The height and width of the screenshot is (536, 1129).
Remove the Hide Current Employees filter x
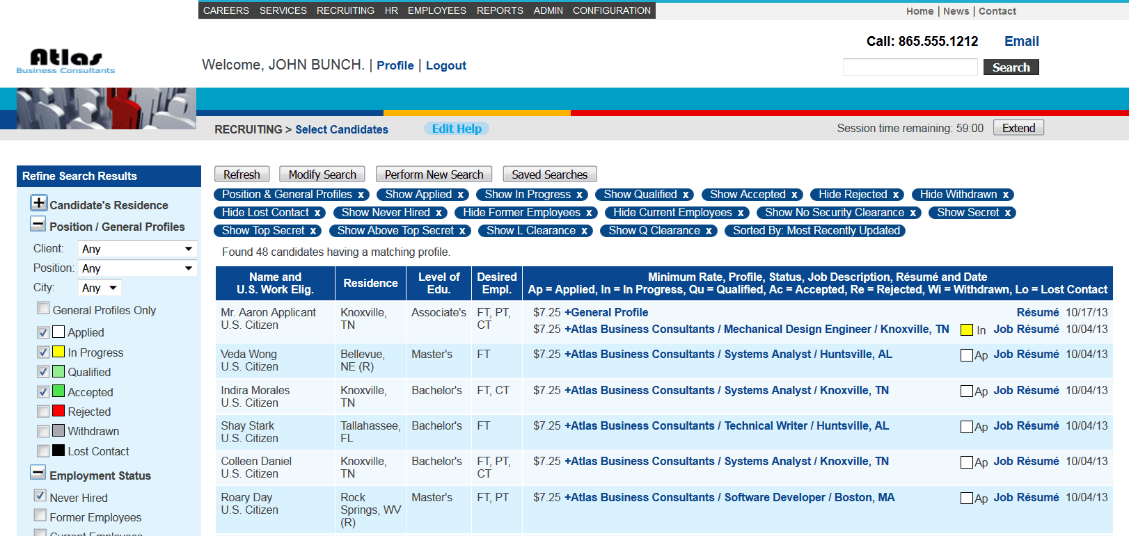tap(741, 213)
